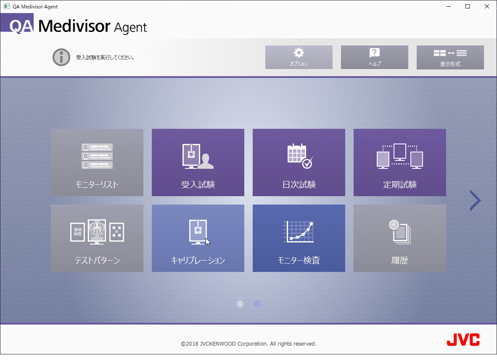Switch layout with 表示形式 button
This screenshot has width=497, height=362.
pos(450,57)
